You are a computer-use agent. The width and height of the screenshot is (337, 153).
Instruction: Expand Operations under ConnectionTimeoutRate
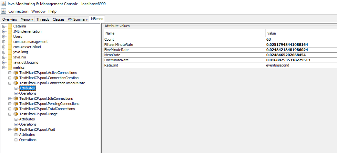tap(16, 93)
